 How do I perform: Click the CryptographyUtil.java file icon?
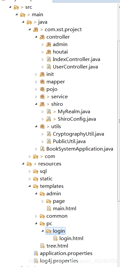tap(49, 134)
